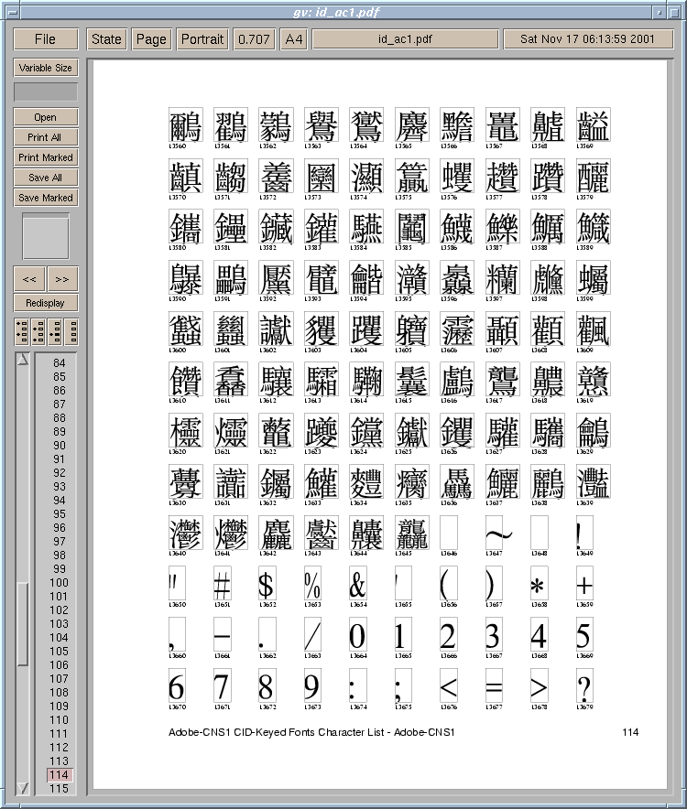Open the State menu
The height and width of the screenshot is (809, 687).
tap(106, 39)
